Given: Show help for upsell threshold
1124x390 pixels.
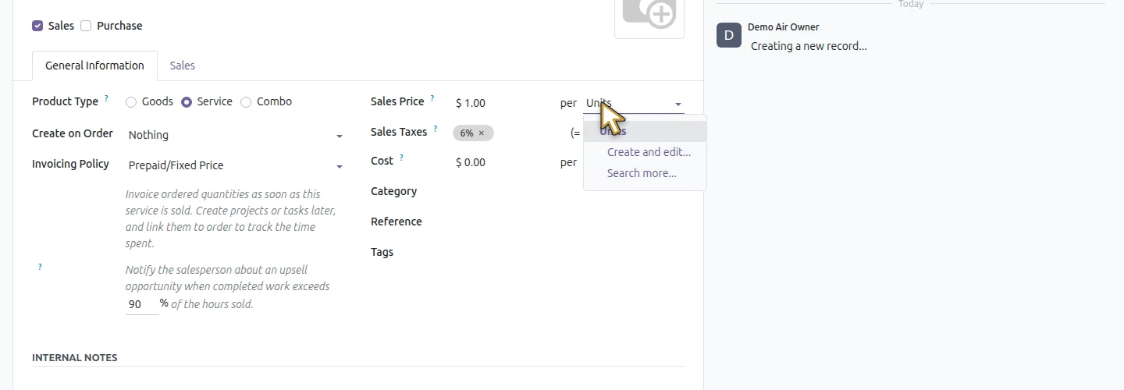Looking at the screenshot, I should (40, 267).
